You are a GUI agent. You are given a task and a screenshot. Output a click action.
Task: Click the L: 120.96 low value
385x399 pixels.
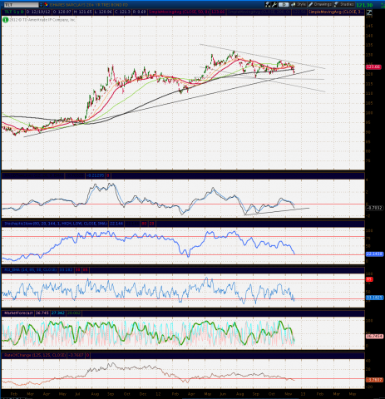pos(104,12)
